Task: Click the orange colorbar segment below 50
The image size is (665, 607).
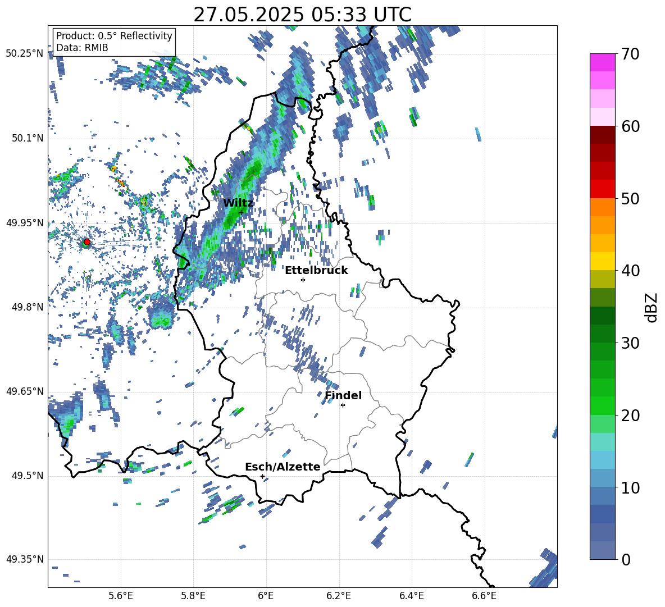Action: (x=602, y=207)
